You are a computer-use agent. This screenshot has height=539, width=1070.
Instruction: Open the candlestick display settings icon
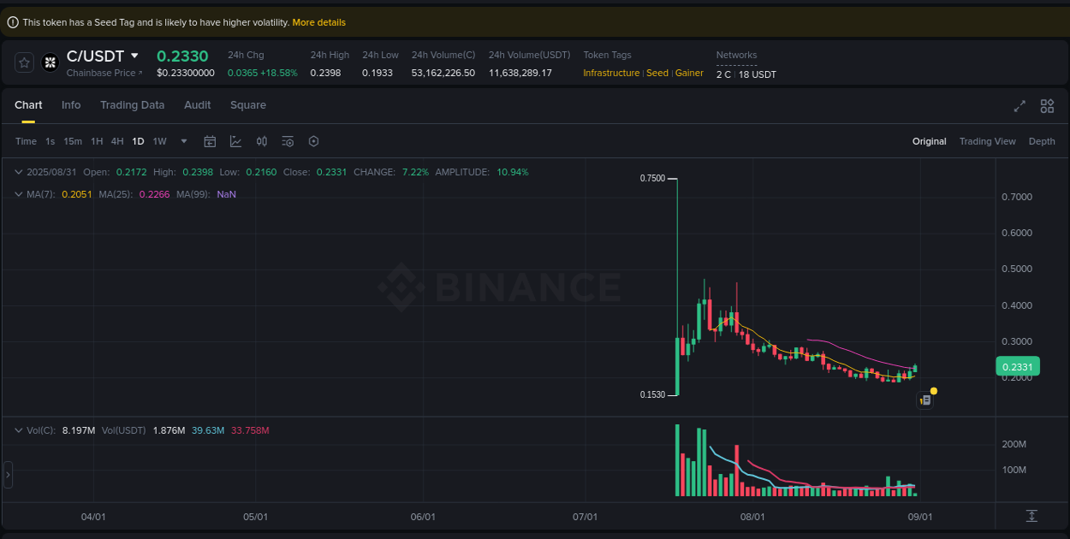pyautogui.click(x=262, y=141)
